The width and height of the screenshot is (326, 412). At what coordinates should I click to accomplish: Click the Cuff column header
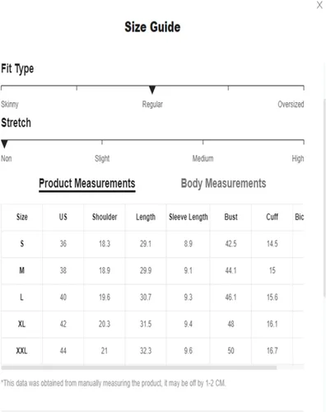pos(272,217)
